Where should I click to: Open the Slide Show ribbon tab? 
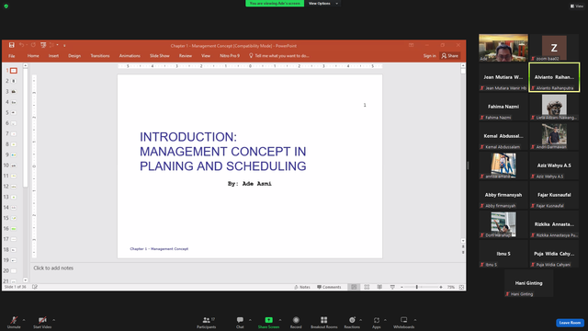click(x=160, y=56)
